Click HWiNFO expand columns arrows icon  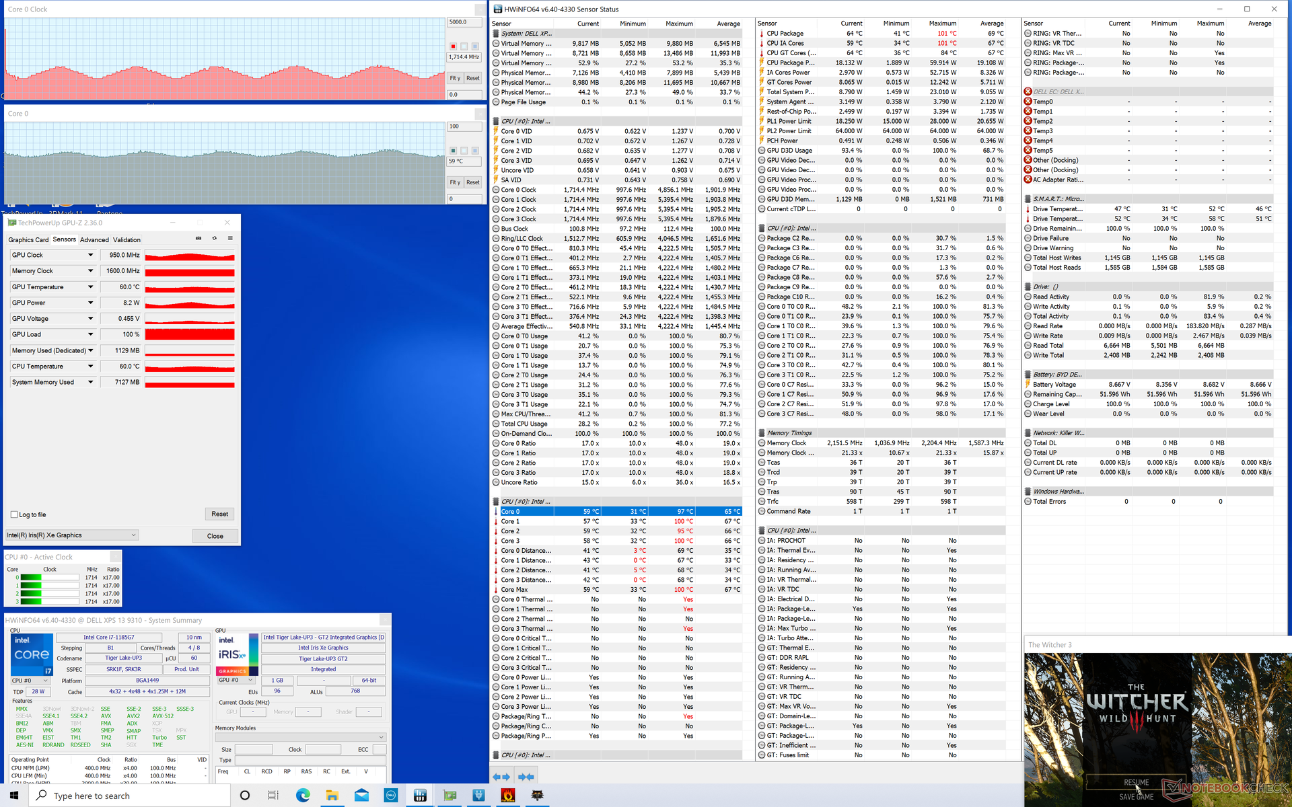[501, 777]
